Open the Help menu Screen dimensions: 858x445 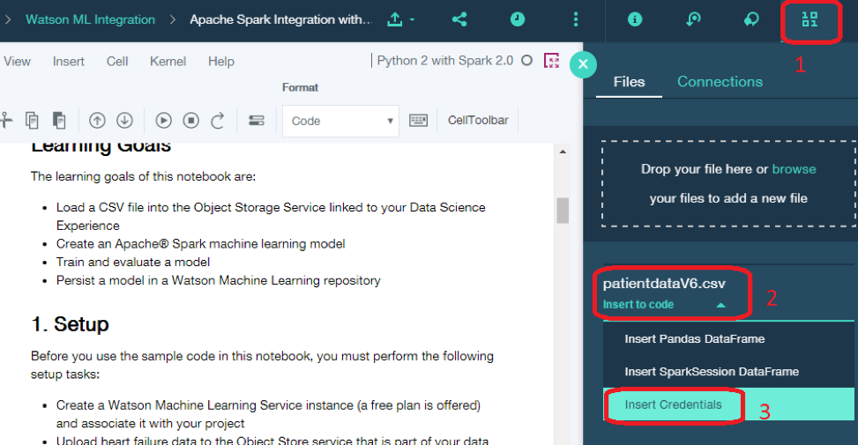tap(221, 61)
